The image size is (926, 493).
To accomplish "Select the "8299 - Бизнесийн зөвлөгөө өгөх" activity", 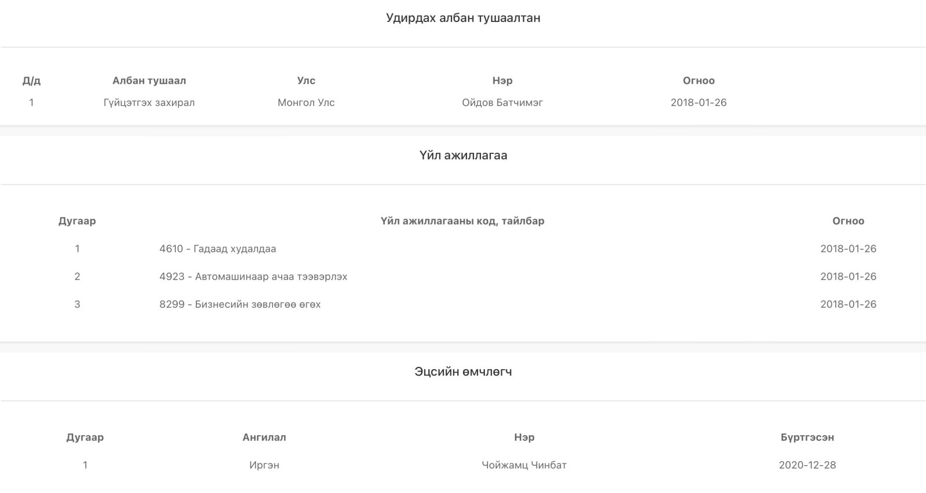I will (240, 304).
